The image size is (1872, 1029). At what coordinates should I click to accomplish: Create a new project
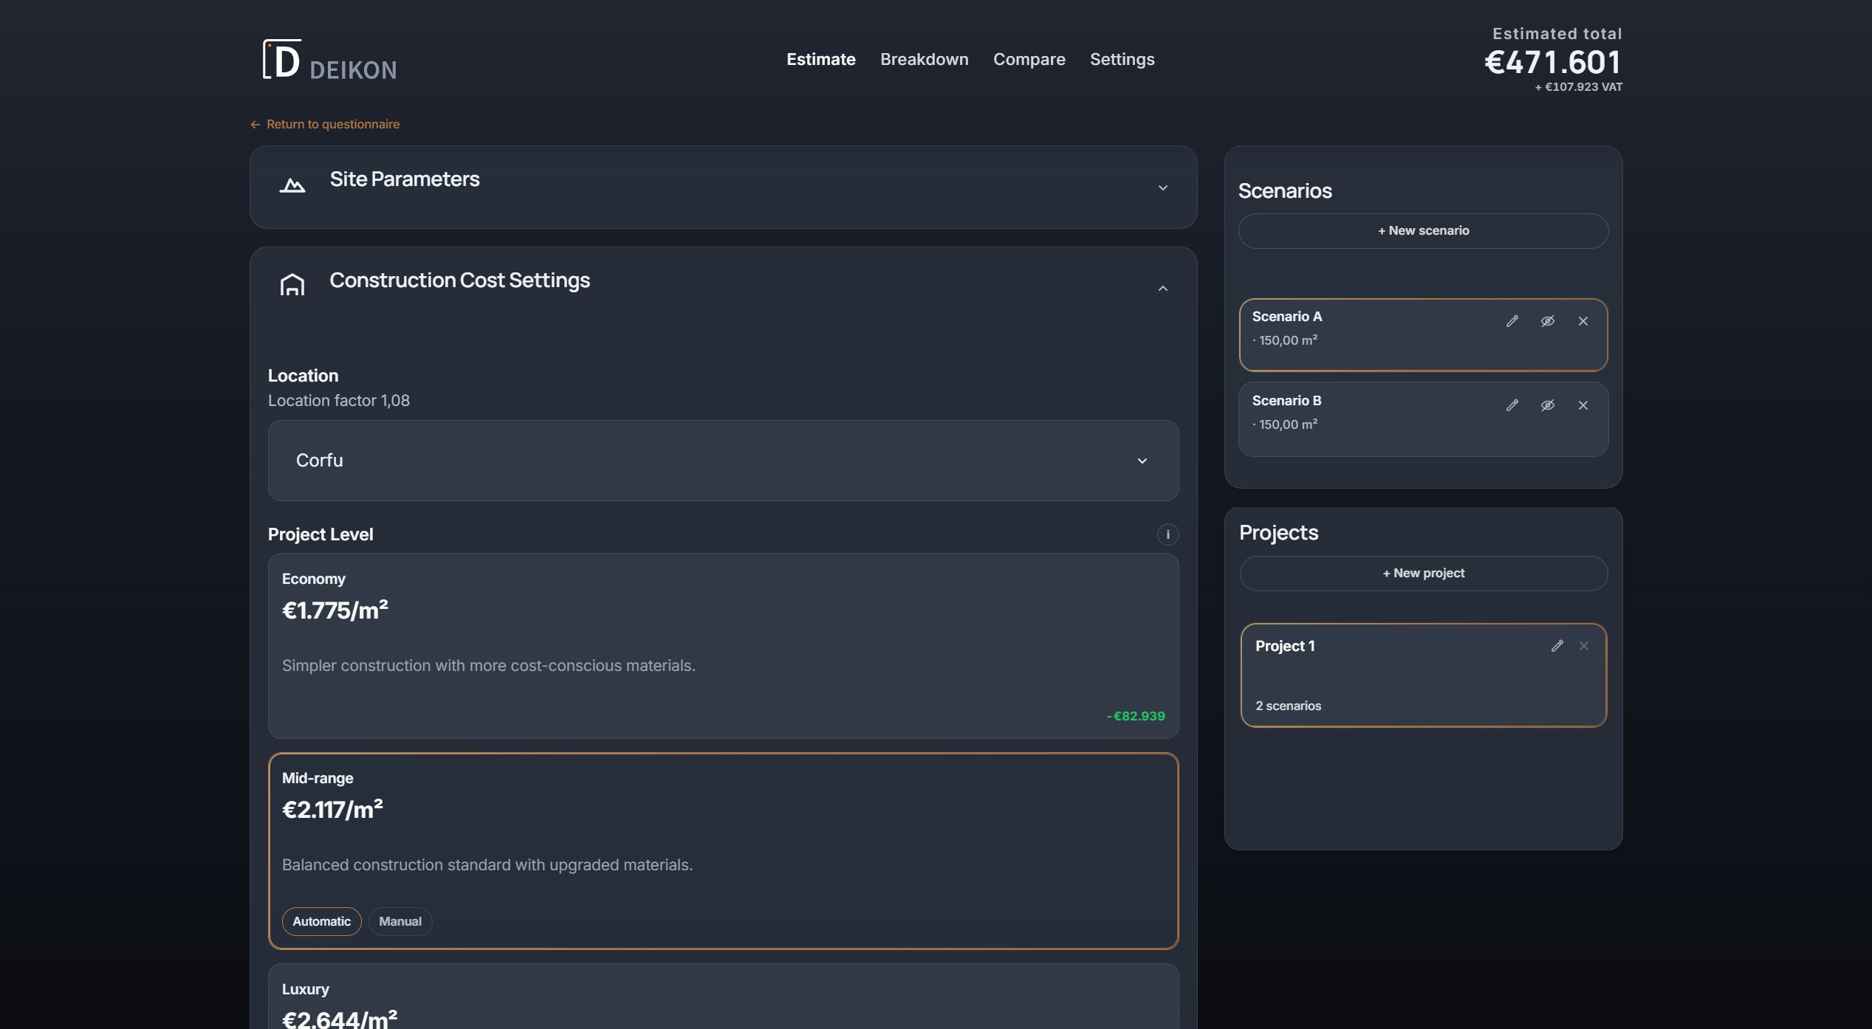1423,574
